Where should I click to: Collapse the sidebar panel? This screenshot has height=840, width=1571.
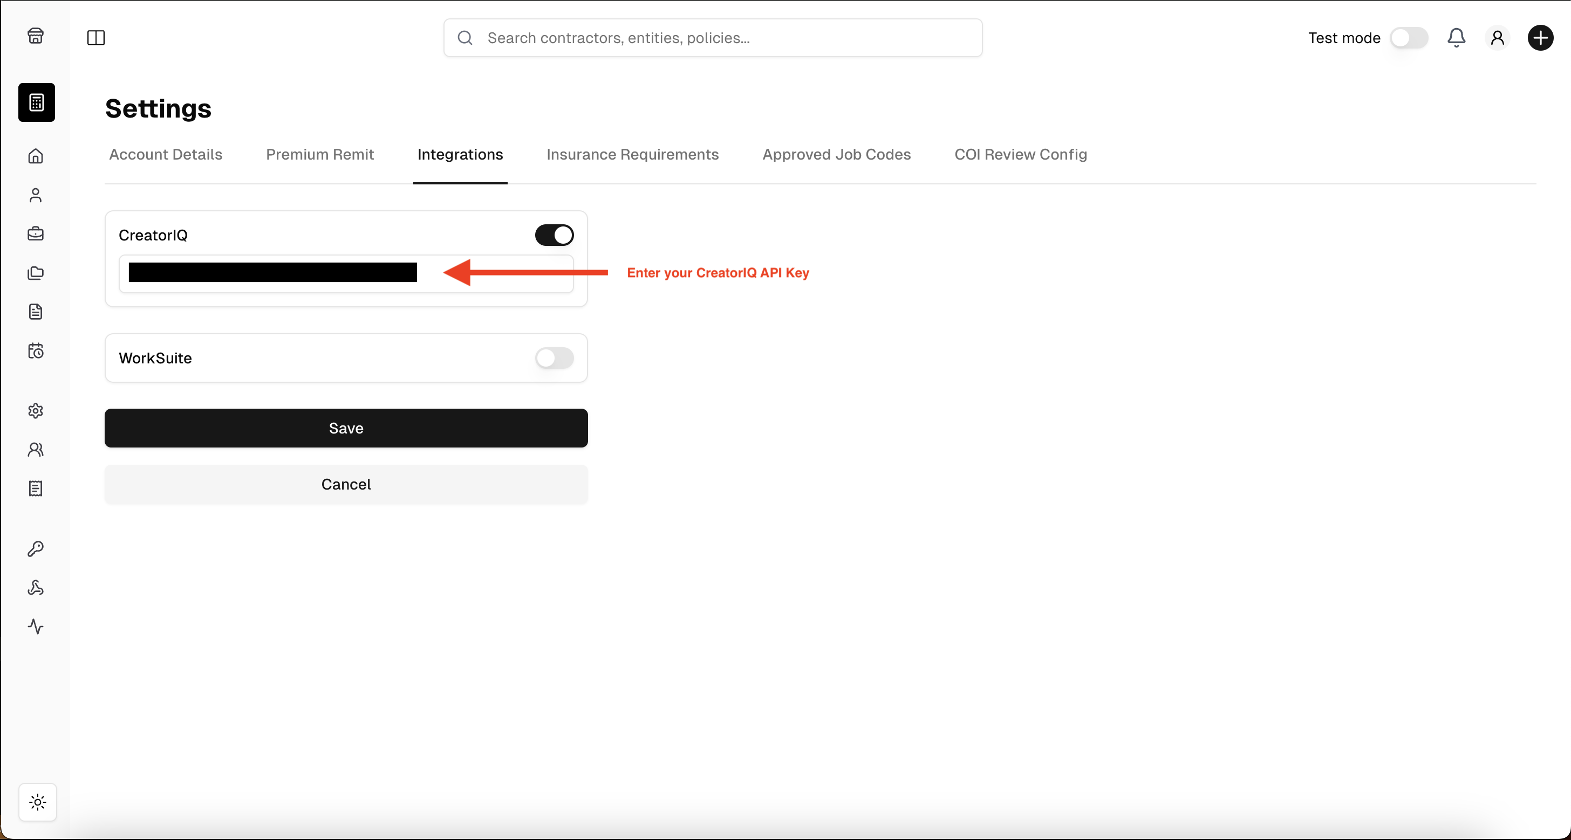click(95, 38)
